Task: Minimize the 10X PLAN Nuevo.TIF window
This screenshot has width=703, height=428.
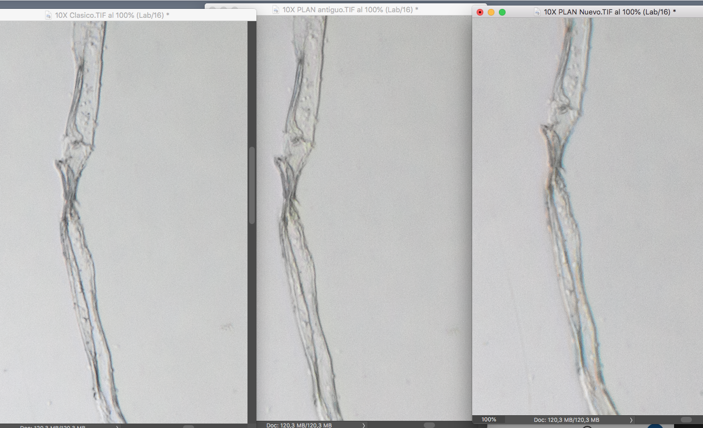Action: pos(491,12)
